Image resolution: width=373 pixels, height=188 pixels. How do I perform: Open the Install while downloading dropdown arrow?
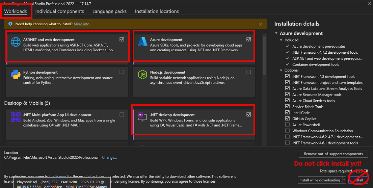(x=344, y=180)
